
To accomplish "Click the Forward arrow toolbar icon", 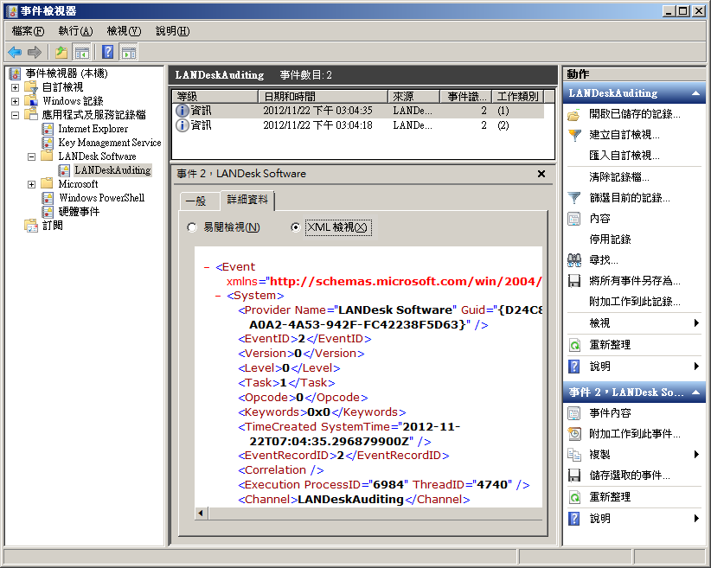I will [35, 52].
